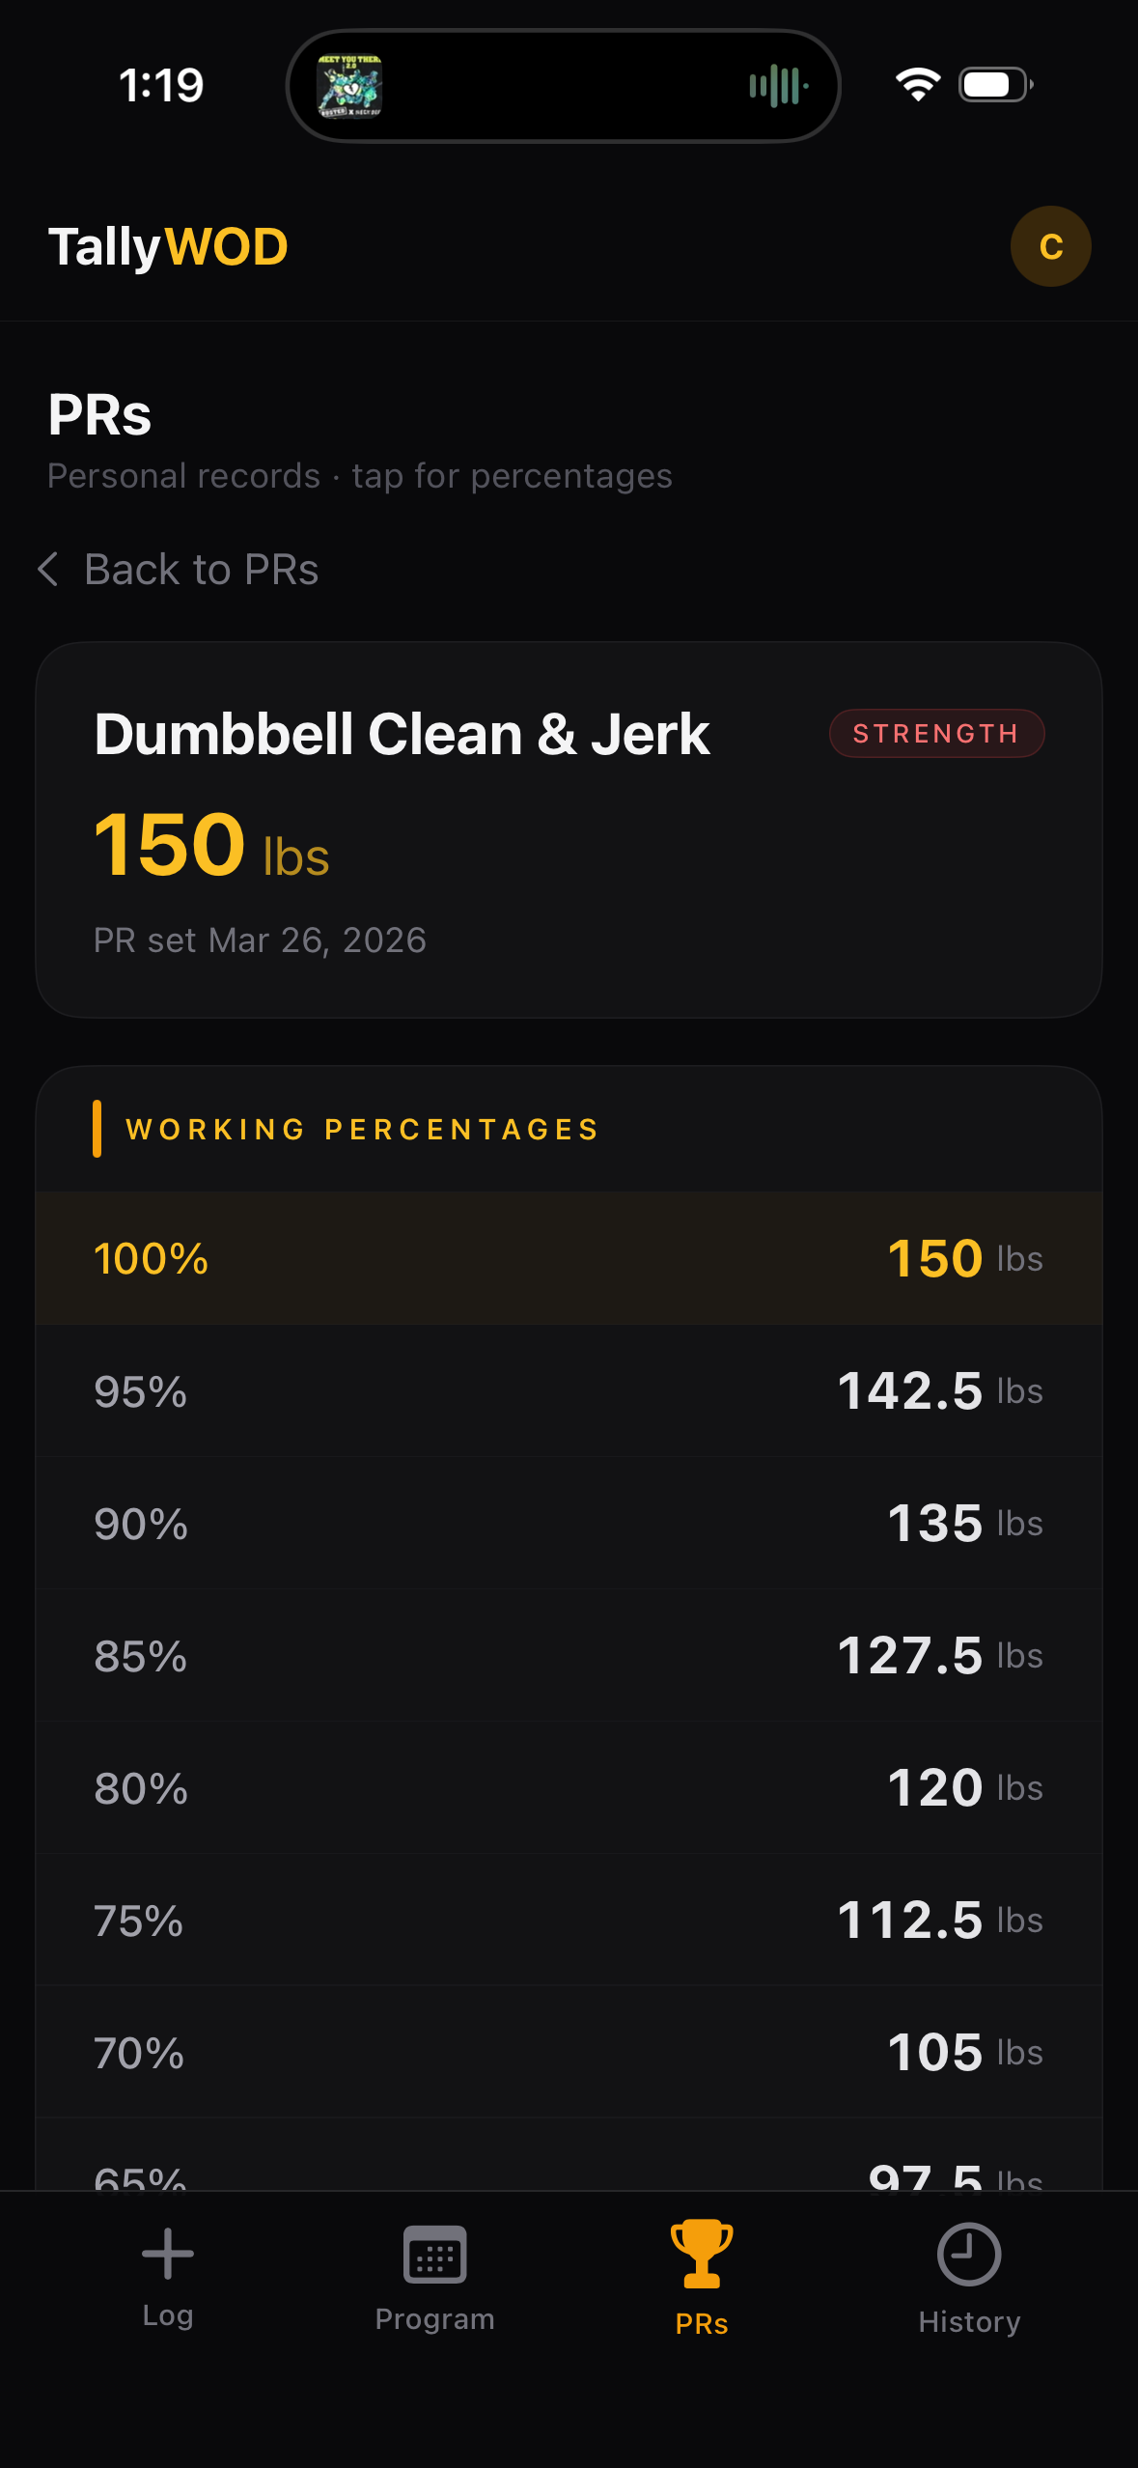This screenshot has width=1138, height=2468.
Task: Tap the PRs trophy icon
Action: 702,2254
